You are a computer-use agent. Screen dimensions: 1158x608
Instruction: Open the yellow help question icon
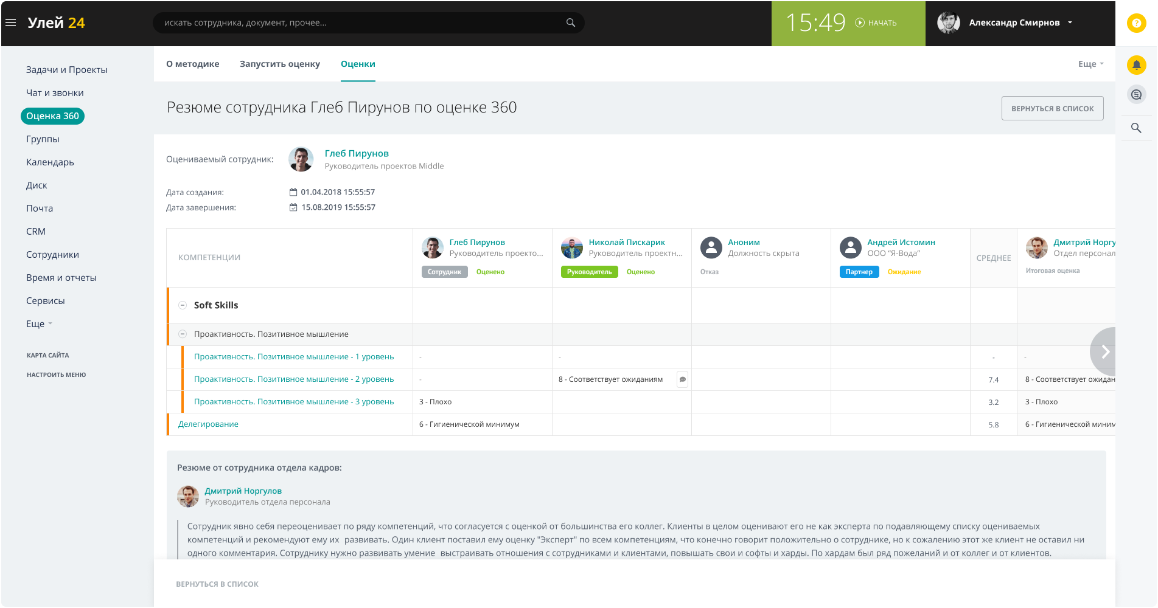pyautogui.click(x=1136, y=23)
